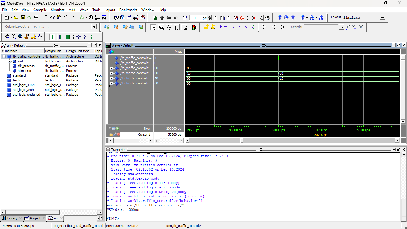
Task: Click the Zoom Out magnifier icon
Action: (x=14, y=37)
